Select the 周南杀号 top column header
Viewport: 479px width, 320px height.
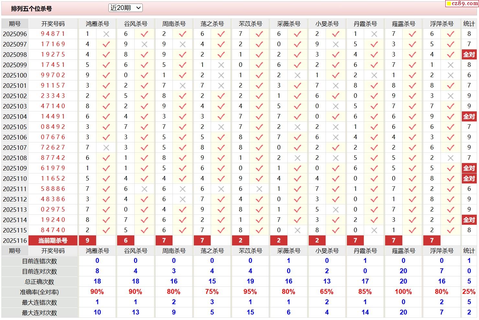point(174,24)
